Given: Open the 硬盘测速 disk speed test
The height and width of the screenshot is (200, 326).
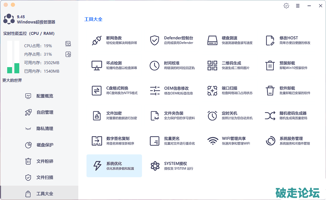Looking at the screenshot, I should point(212,40).
